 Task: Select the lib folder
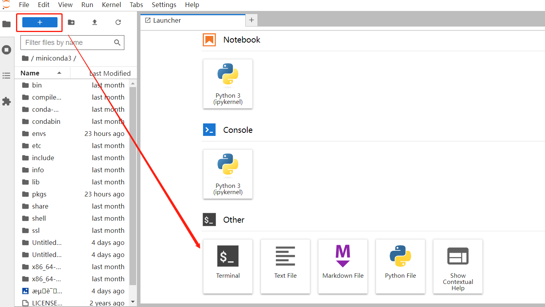coord(73,182)
